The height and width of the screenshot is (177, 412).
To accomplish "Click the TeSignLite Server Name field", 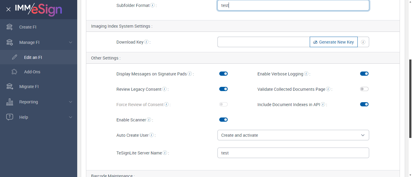I will click(293, 153).
